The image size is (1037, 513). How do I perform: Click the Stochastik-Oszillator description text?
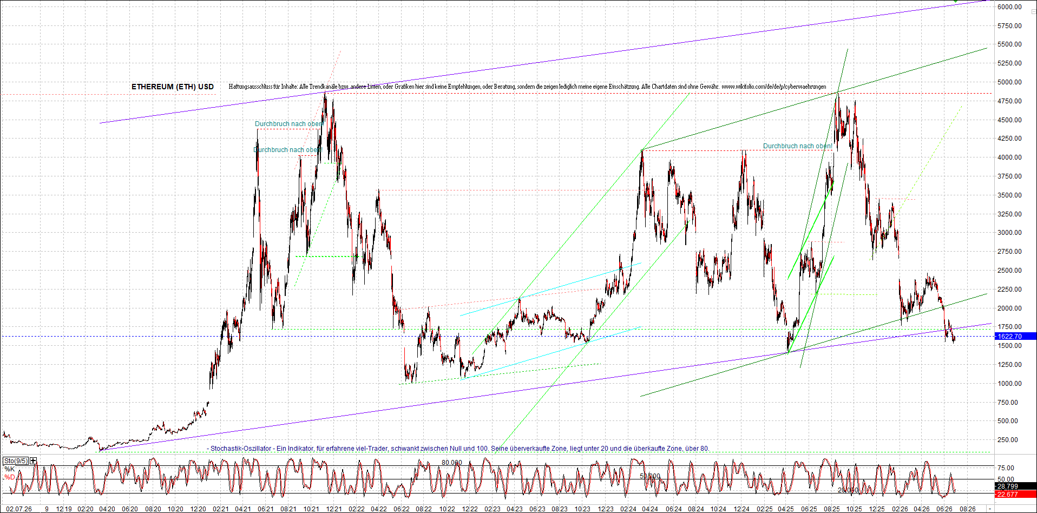(x=460, y=449)
